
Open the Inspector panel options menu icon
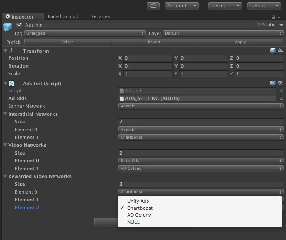pos(281,18)
